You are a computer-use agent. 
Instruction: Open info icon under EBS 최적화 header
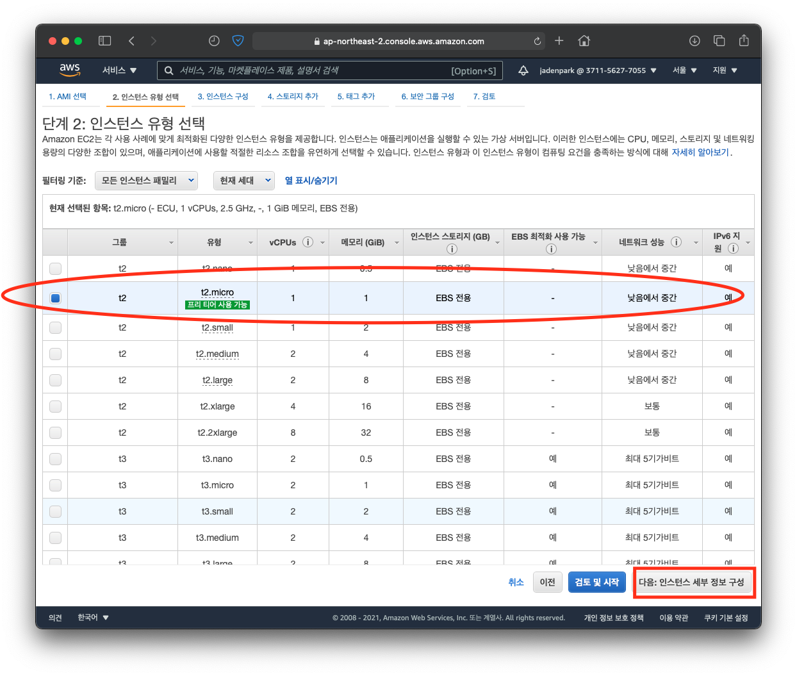point(551,249)
